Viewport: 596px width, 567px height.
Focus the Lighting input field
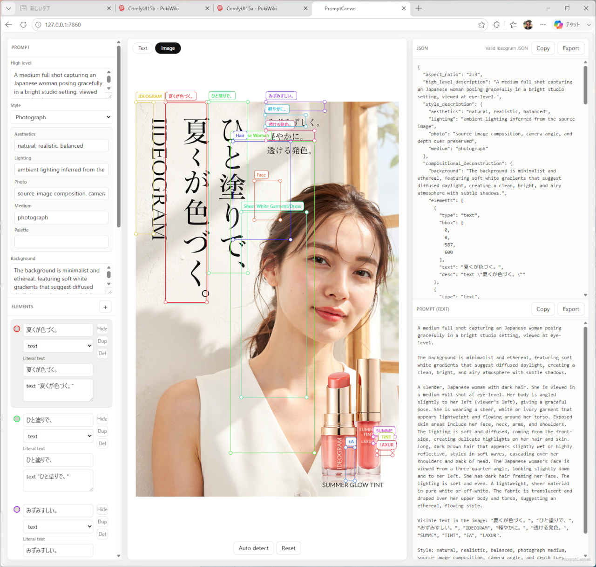click(x=61, y=170)
